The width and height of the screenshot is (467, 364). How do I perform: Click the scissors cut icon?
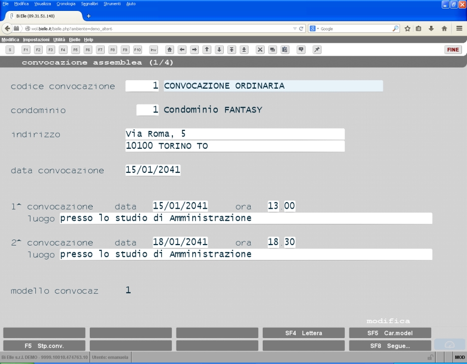click(x=260, y=50)
